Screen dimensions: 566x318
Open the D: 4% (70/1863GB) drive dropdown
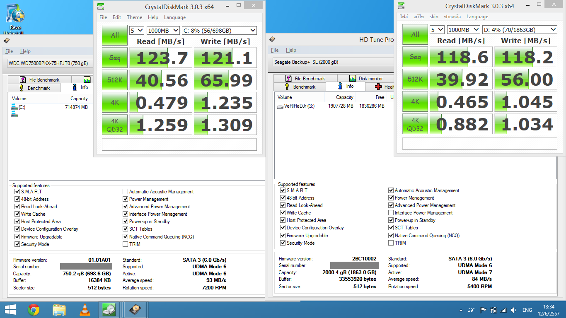[520, 29]
